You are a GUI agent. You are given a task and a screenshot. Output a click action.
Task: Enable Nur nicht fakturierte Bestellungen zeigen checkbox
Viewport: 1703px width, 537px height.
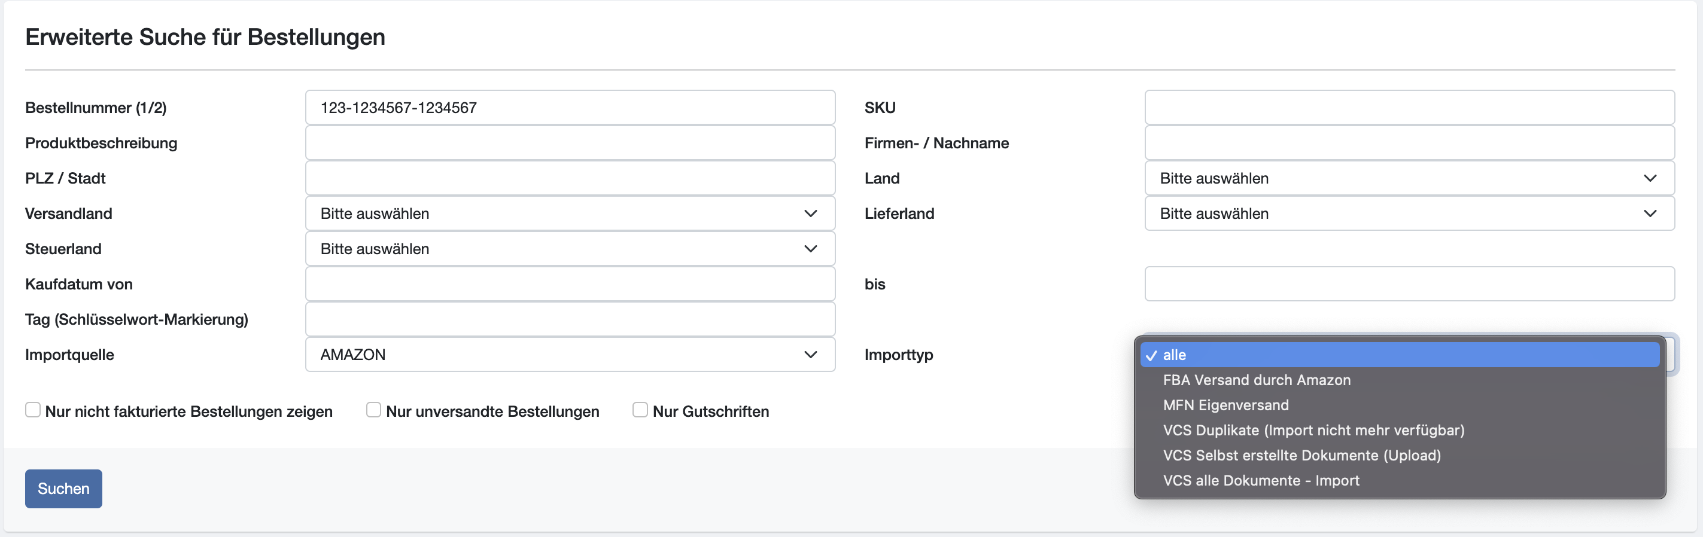click(x=33, y=410)
